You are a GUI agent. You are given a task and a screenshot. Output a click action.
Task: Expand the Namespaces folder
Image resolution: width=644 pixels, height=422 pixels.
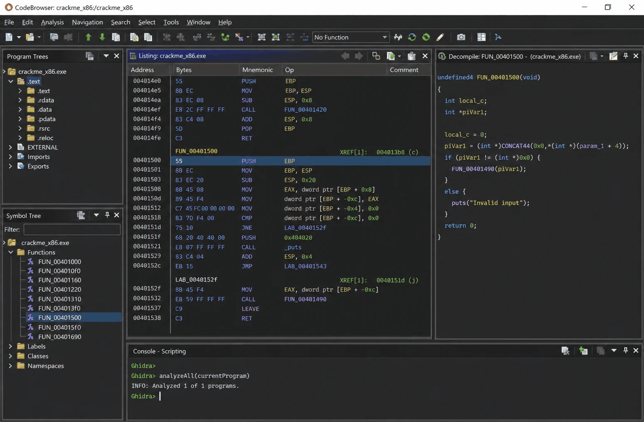(x=11, y=366)
